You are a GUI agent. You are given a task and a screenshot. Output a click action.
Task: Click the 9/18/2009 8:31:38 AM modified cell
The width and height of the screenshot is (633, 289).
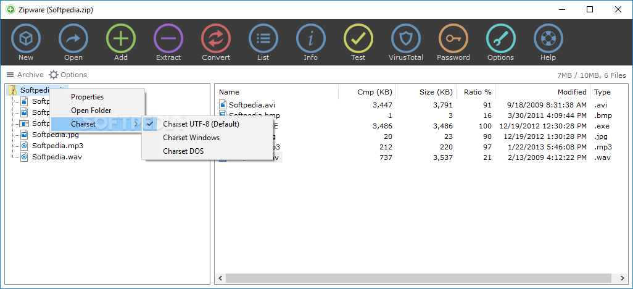[x=547, y=105]
